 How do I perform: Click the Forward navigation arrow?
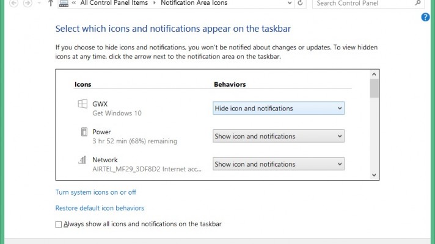click(27, 4)
